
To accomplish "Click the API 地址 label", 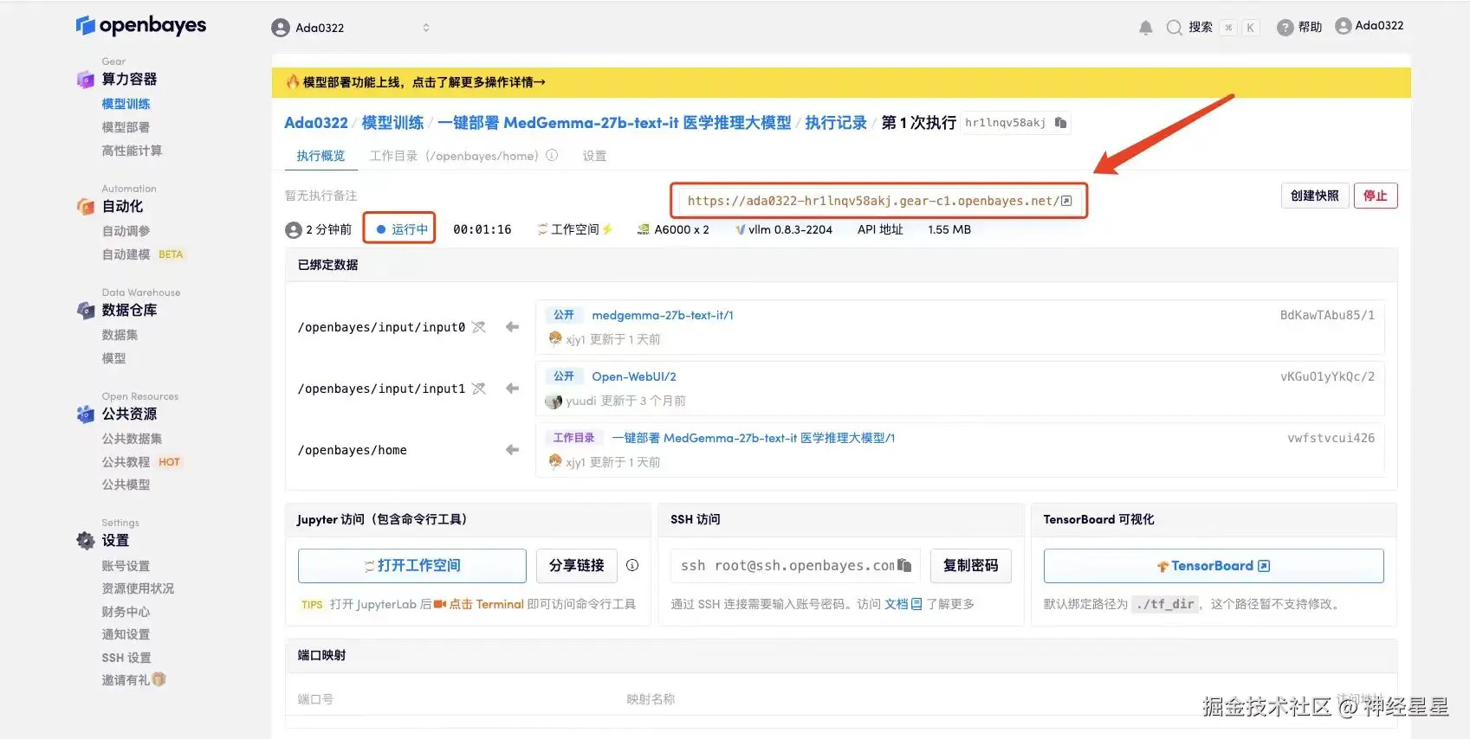I will coord(880,229).
